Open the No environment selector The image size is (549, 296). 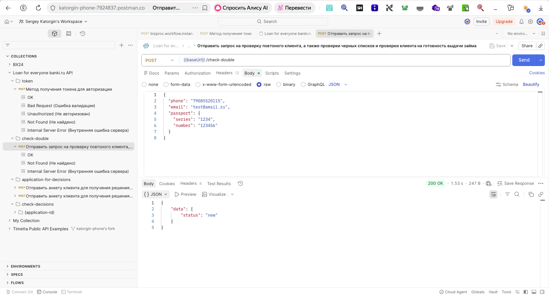click(521, 34)
